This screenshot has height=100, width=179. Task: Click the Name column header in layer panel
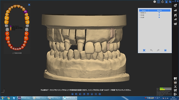click(x=144, y=11)
